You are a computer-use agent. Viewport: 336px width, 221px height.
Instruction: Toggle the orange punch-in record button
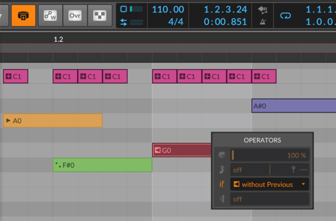24,16
